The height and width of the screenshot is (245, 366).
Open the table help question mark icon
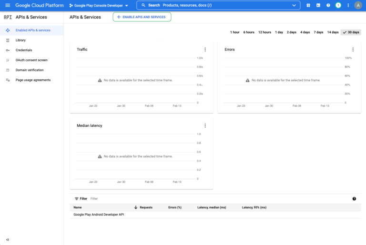[x=354, y=199]
